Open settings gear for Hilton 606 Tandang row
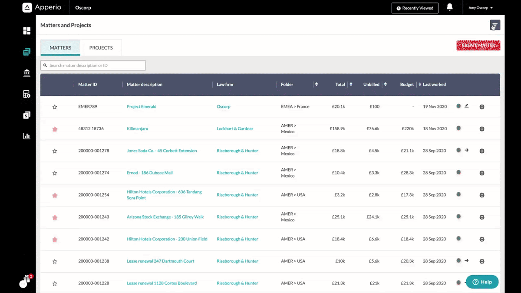The image size is (521, 293). click(482, 195)
